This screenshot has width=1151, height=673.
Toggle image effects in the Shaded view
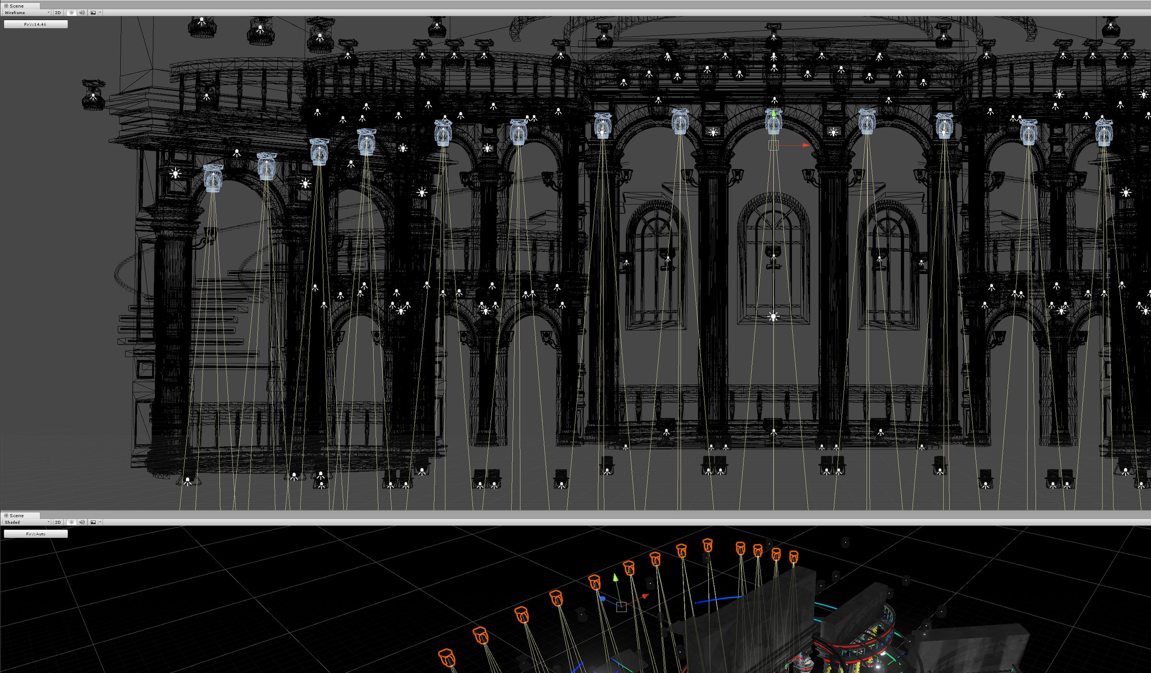93,522
